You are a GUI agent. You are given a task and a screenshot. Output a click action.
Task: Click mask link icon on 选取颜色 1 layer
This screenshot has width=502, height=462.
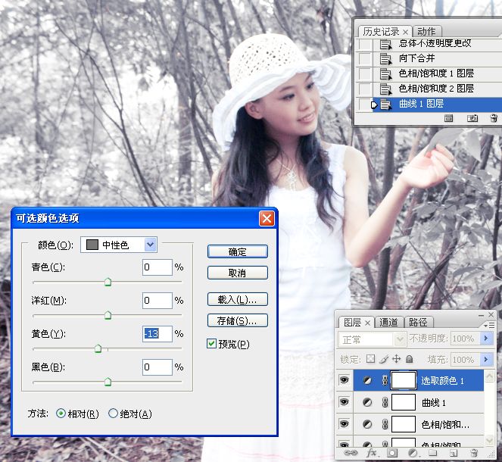pyautogui.click(x=385, y=380)
